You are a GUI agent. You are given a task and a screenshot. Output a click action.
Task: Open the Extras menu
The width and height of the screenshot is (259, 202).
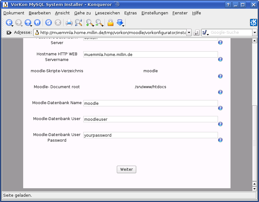131,13
